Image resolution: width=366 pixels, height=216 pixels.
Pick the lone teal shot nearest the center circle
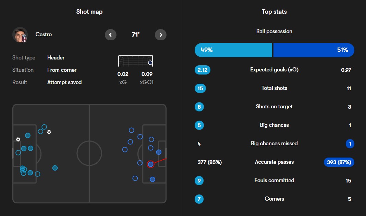55,168
